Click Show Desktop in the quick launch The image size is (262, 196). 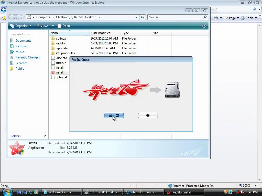[x=18, y=192]
